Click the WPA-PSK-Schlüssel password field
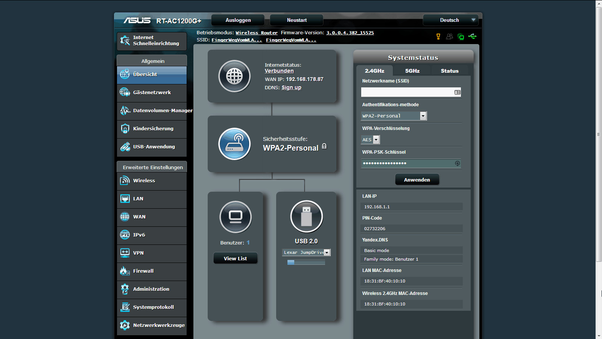Image resolution: width=602 pixels, height=339 pixels. (x=411, y=163)
